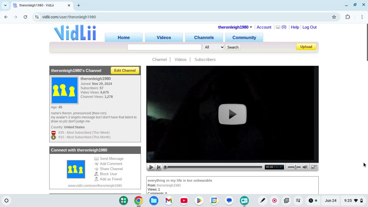
Task: Click the skip-to-start player icon
Action: pos(159,167)
